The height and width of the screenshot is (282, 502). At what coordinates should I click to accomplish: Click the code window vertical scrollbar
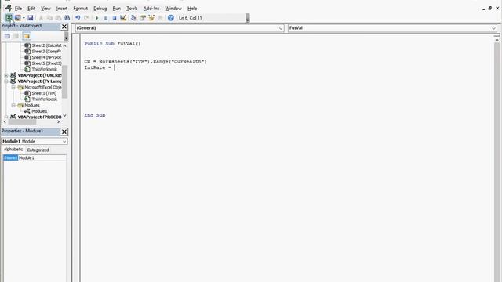point(497,160)
